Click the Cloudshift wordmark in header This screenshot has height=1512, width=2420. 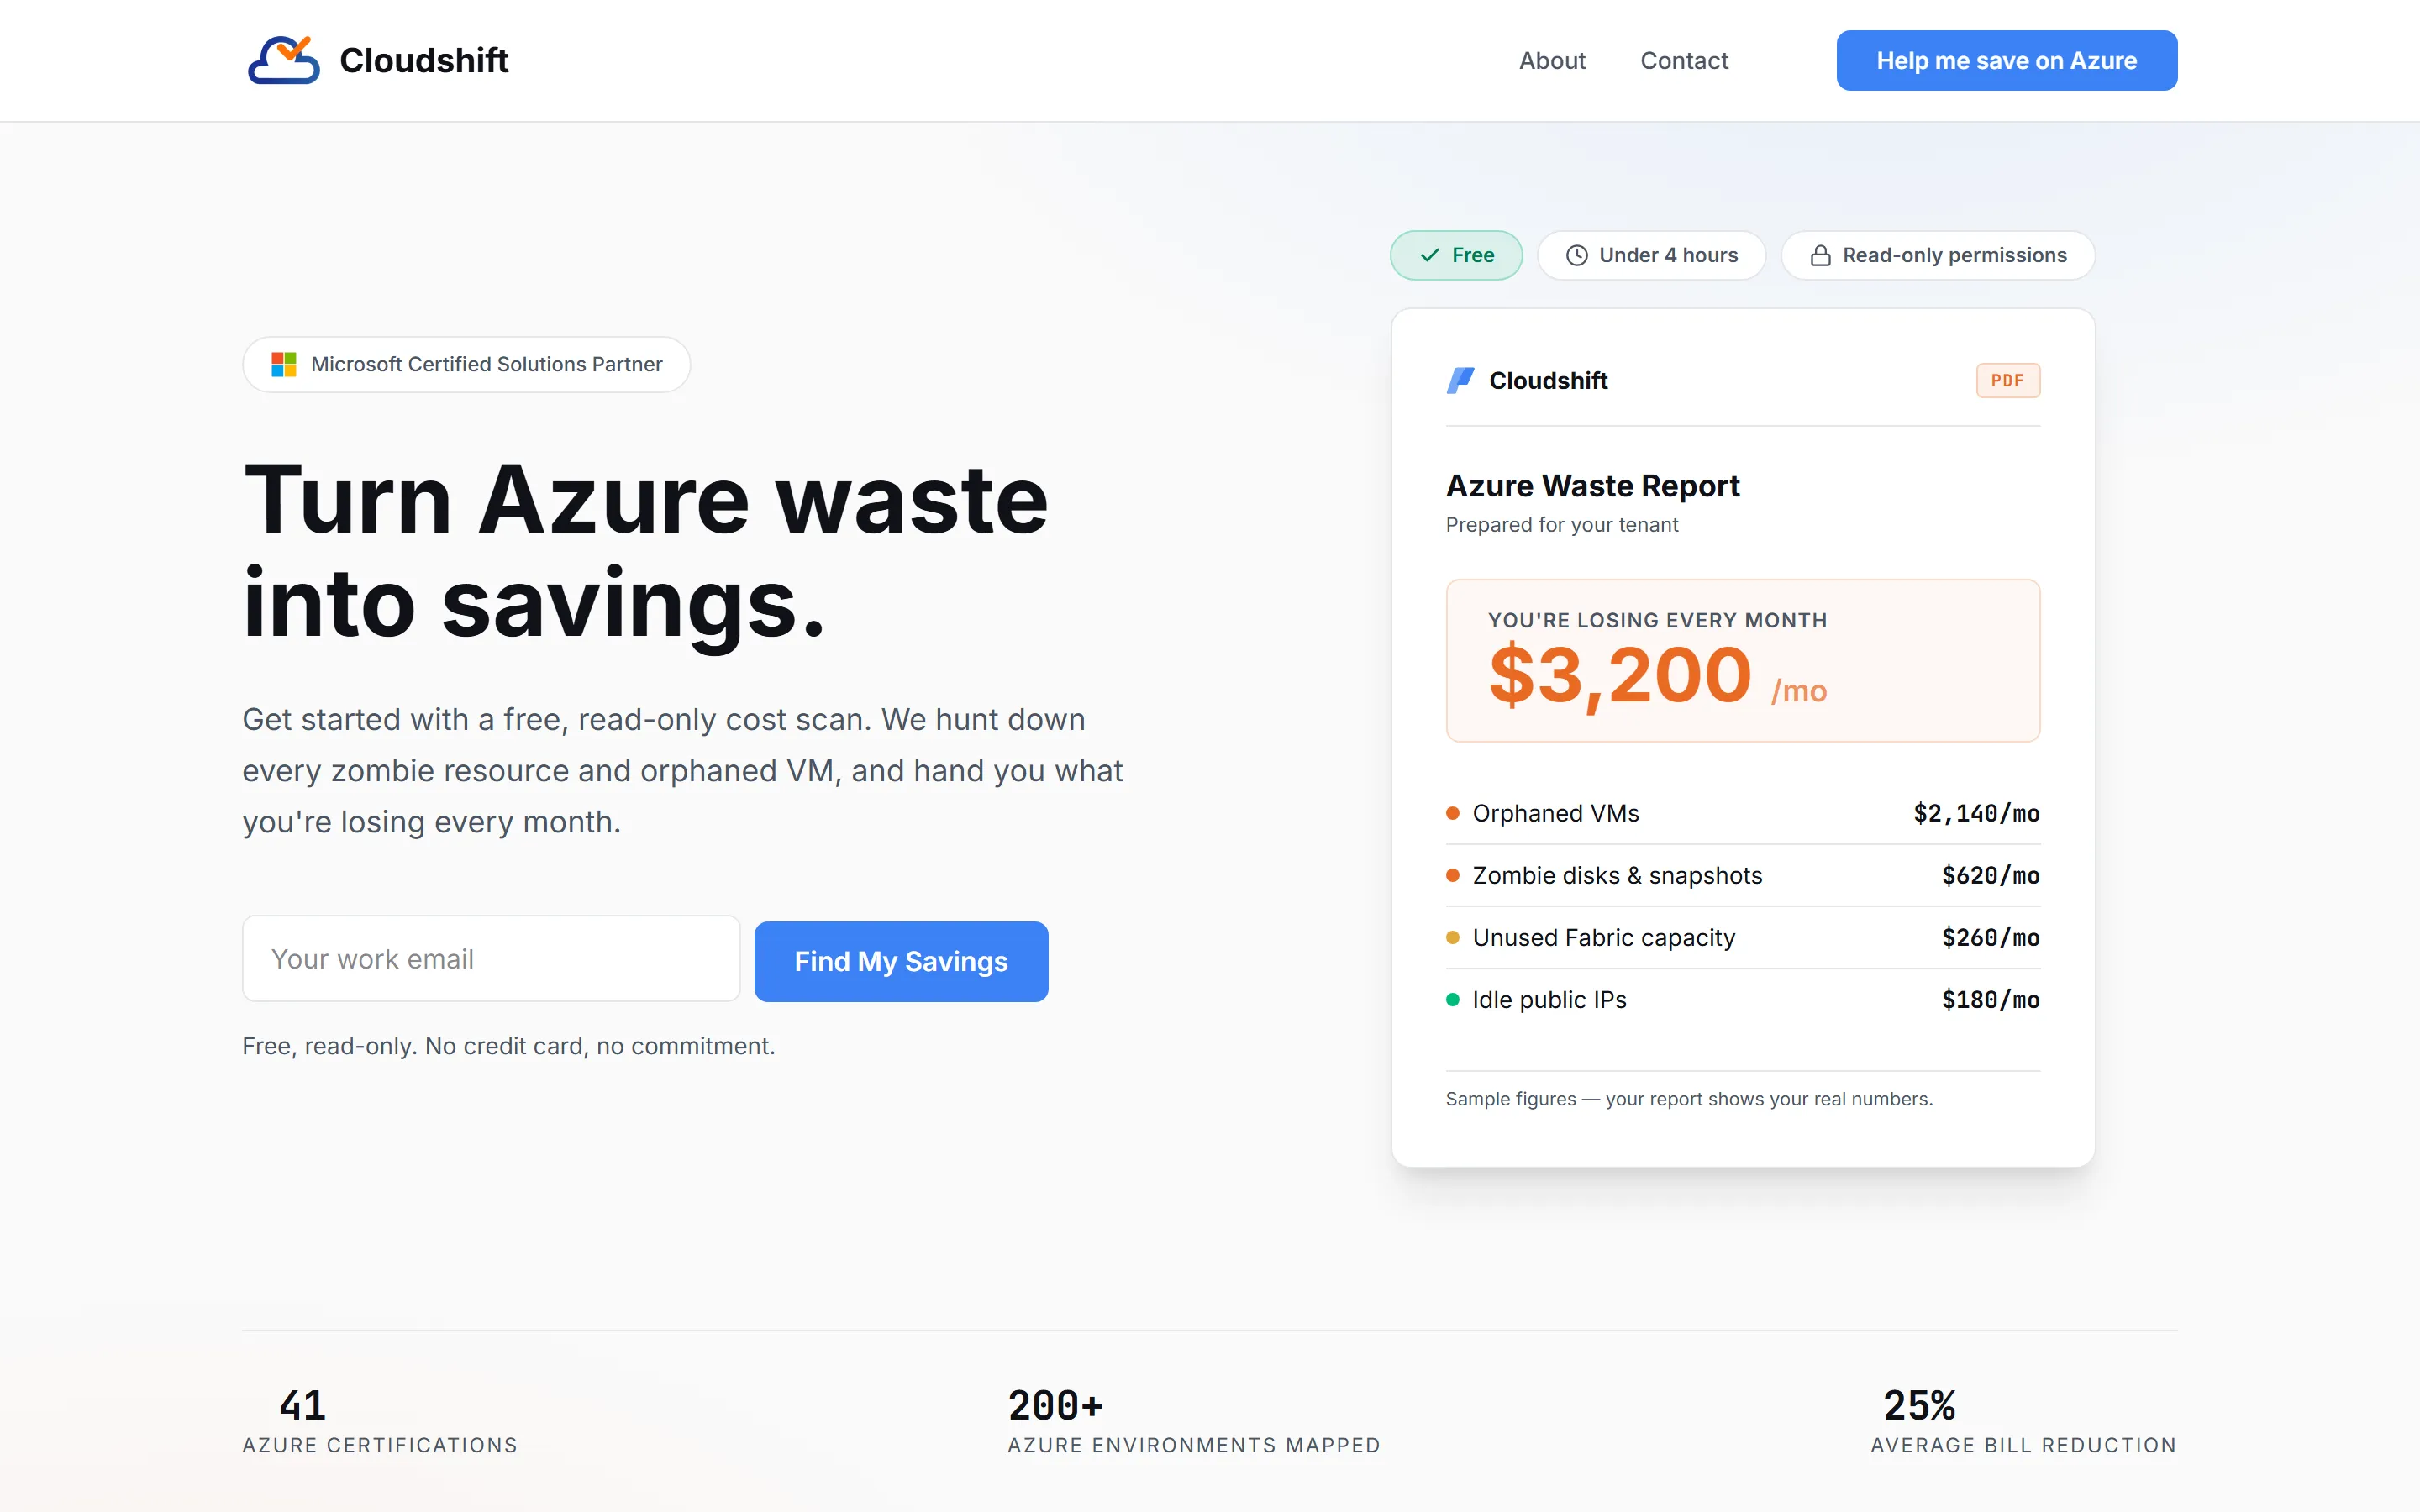click(424, 60)
